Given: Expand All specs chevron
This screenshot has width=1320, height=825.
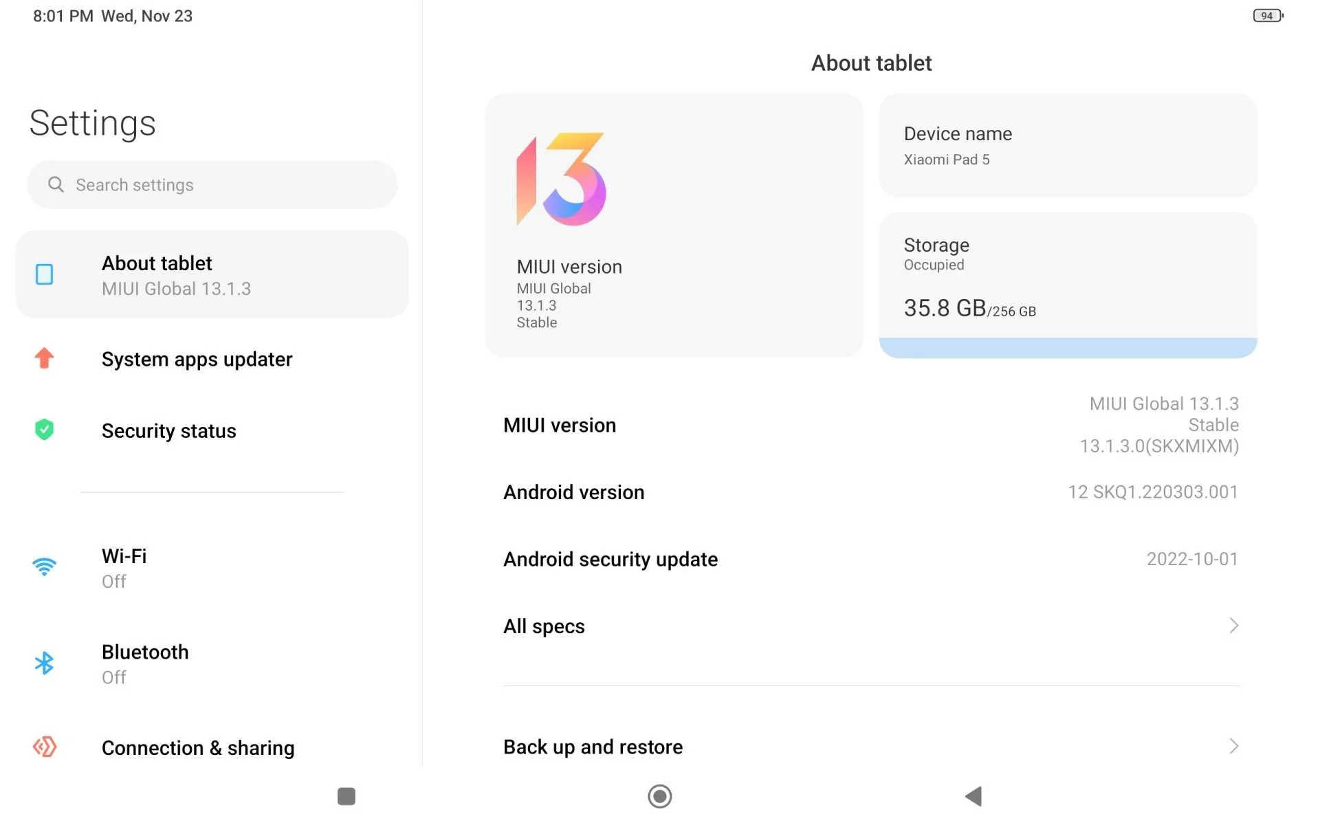Looking at the screenshot, I should pos(1233,626).
